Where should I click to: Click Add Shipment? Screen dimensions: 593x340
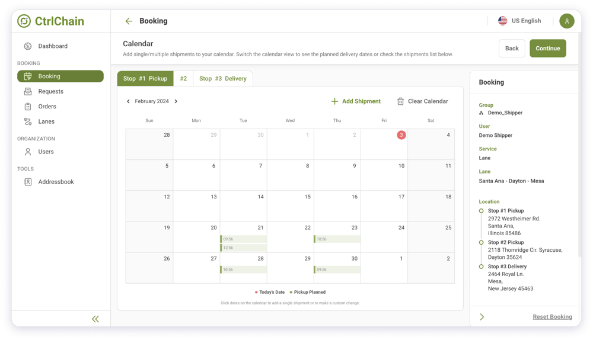(x=356, y=101)
